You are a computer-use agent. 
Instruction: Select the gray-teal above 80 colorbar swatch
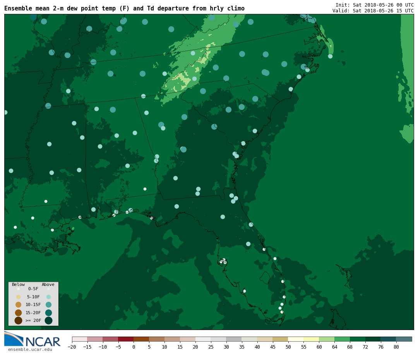[x=404, y=339]
